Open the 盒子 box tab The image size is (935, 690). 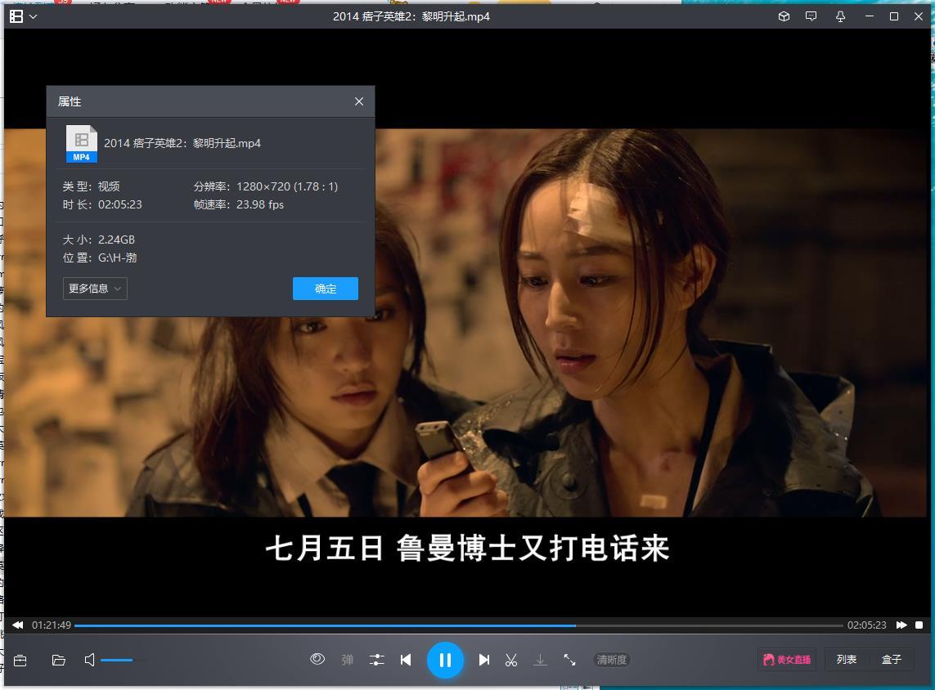click(x=892, y=660)
